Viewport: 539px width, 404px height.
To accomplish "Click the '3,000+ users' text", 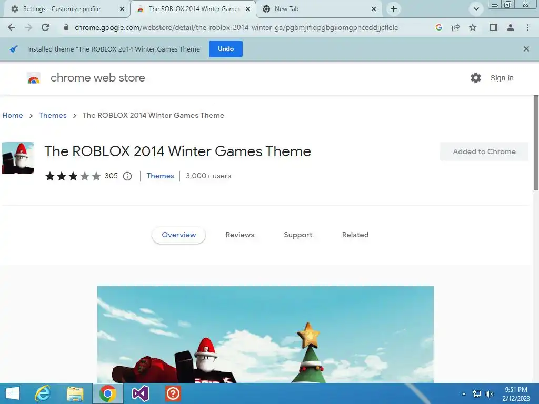I will [x=208, y=176].
